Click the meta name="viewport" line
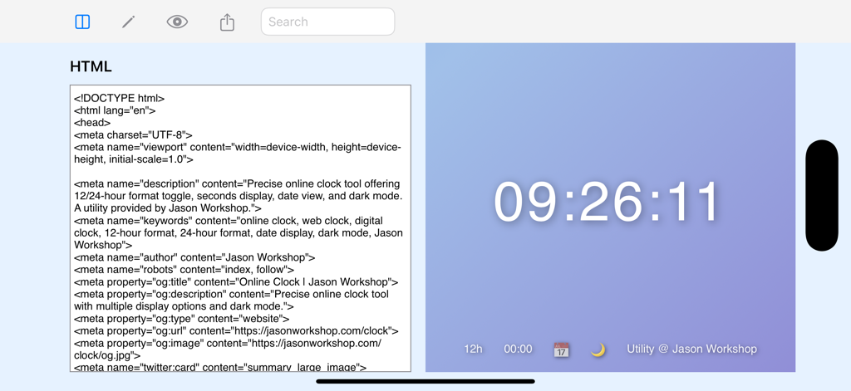Image resolution: width=851 pixels, height=391 pixels. 238,154
